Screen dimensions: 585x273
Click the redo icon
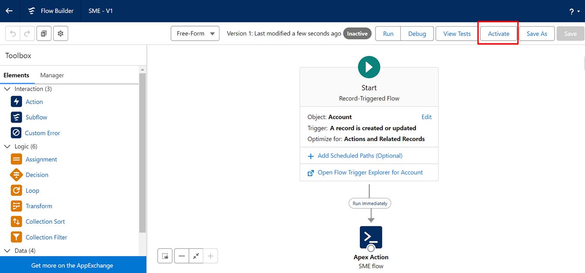[27, 33]
